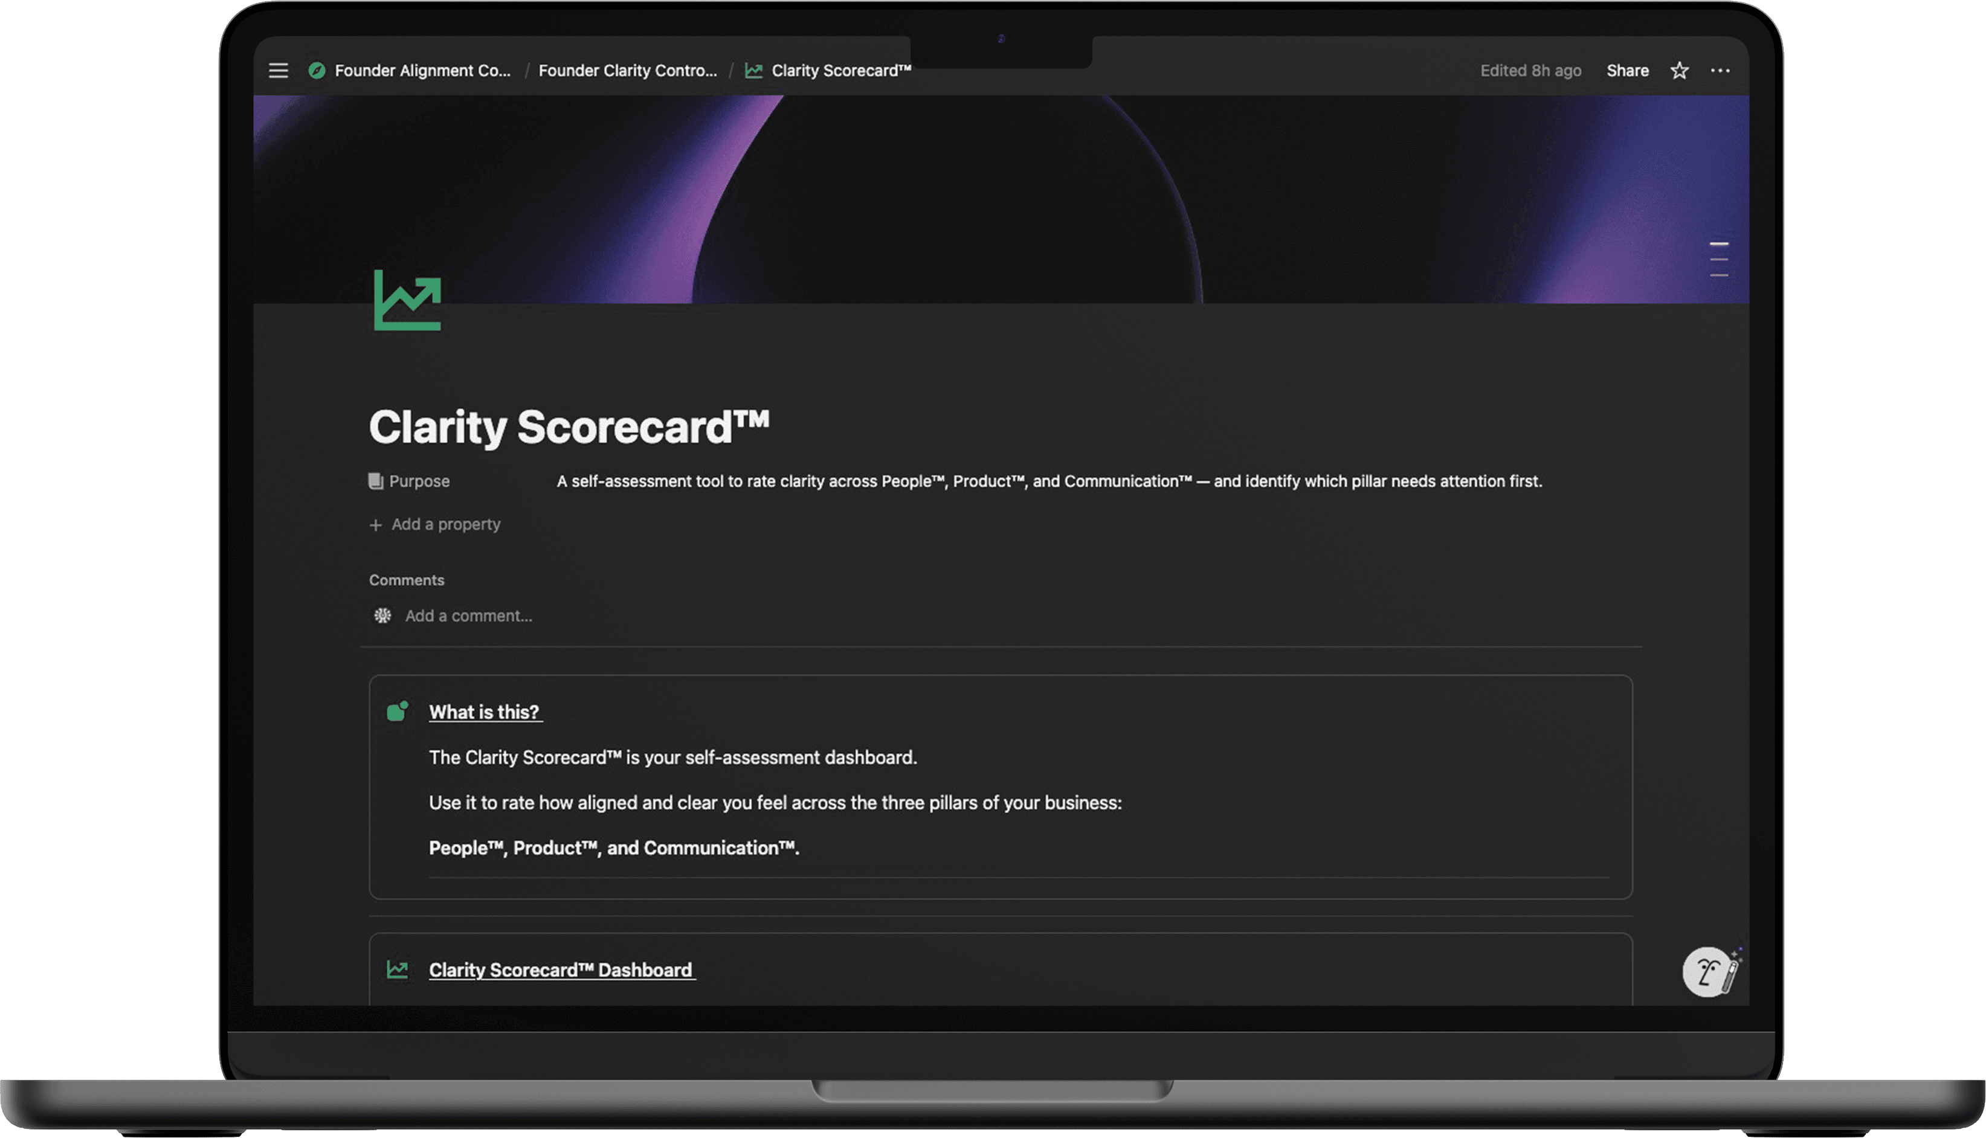
Task: Click the Purpose property value text
Action: tap(1048, 481)
